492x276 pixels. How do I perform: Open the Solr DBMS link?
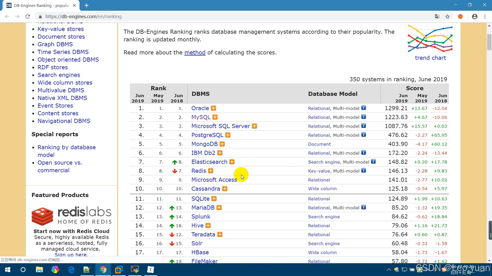[197, 244]
